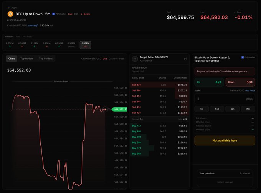Screen dimensions: 261x193
Task: Select the Buy 38¢ order row
Action: click(159, 142)
